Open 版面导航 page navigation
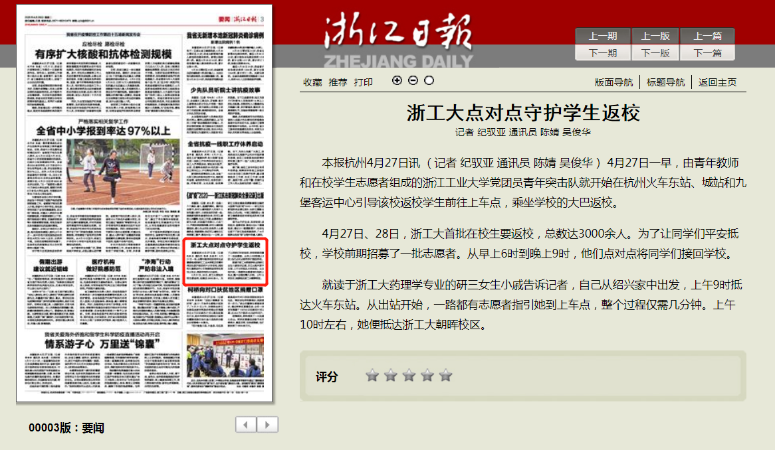The image size is (775, 450). [613, 82]
